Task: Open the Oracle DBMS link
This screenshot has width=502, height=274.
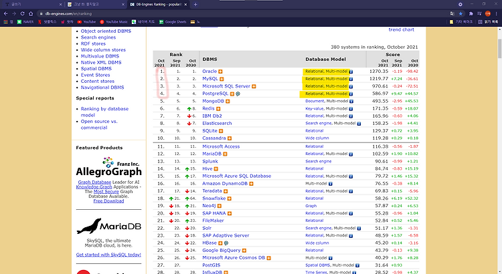Action: click(x=210, y=72)
